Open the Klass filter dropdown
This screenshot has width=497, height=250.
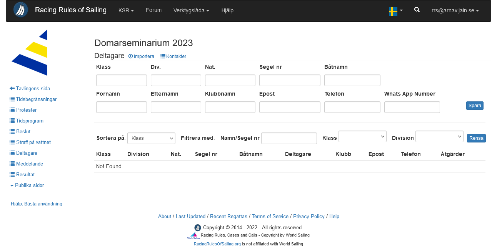(x=362, y=136)
